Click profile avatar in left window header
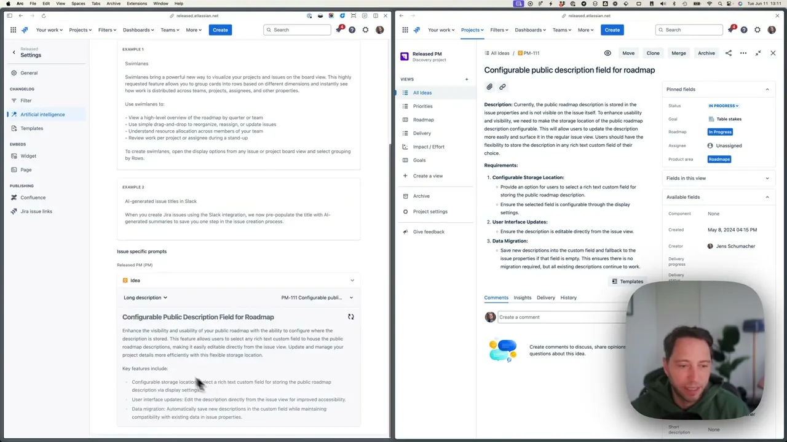 pyautogui.click(x=379, y=29)
